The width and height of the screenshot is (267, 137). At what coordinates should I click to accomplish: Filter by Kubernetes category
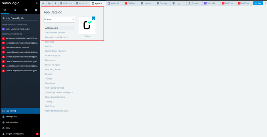(51, 60)
